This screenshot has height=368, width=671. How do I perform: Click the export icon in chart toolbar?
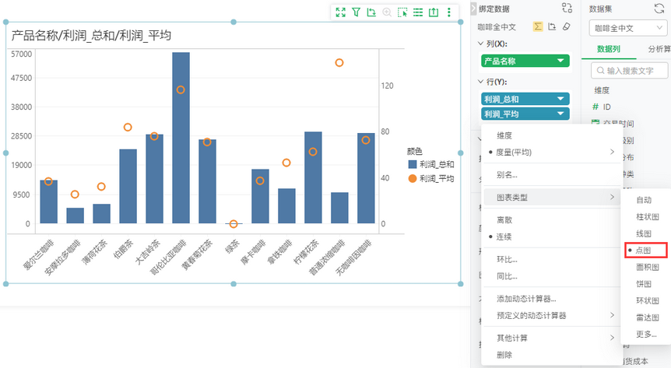[x=434, y=12]
